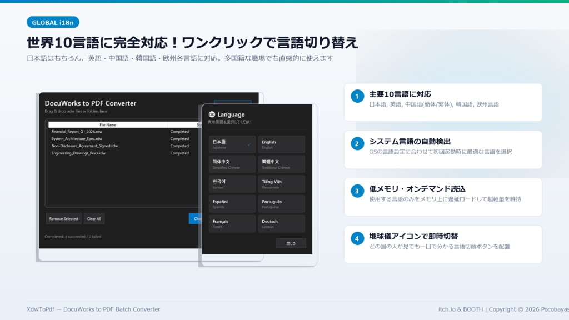Click 'Completed: 4 succeeded / 0 failed' status
The image size is (569, 320).
[73, 237]
